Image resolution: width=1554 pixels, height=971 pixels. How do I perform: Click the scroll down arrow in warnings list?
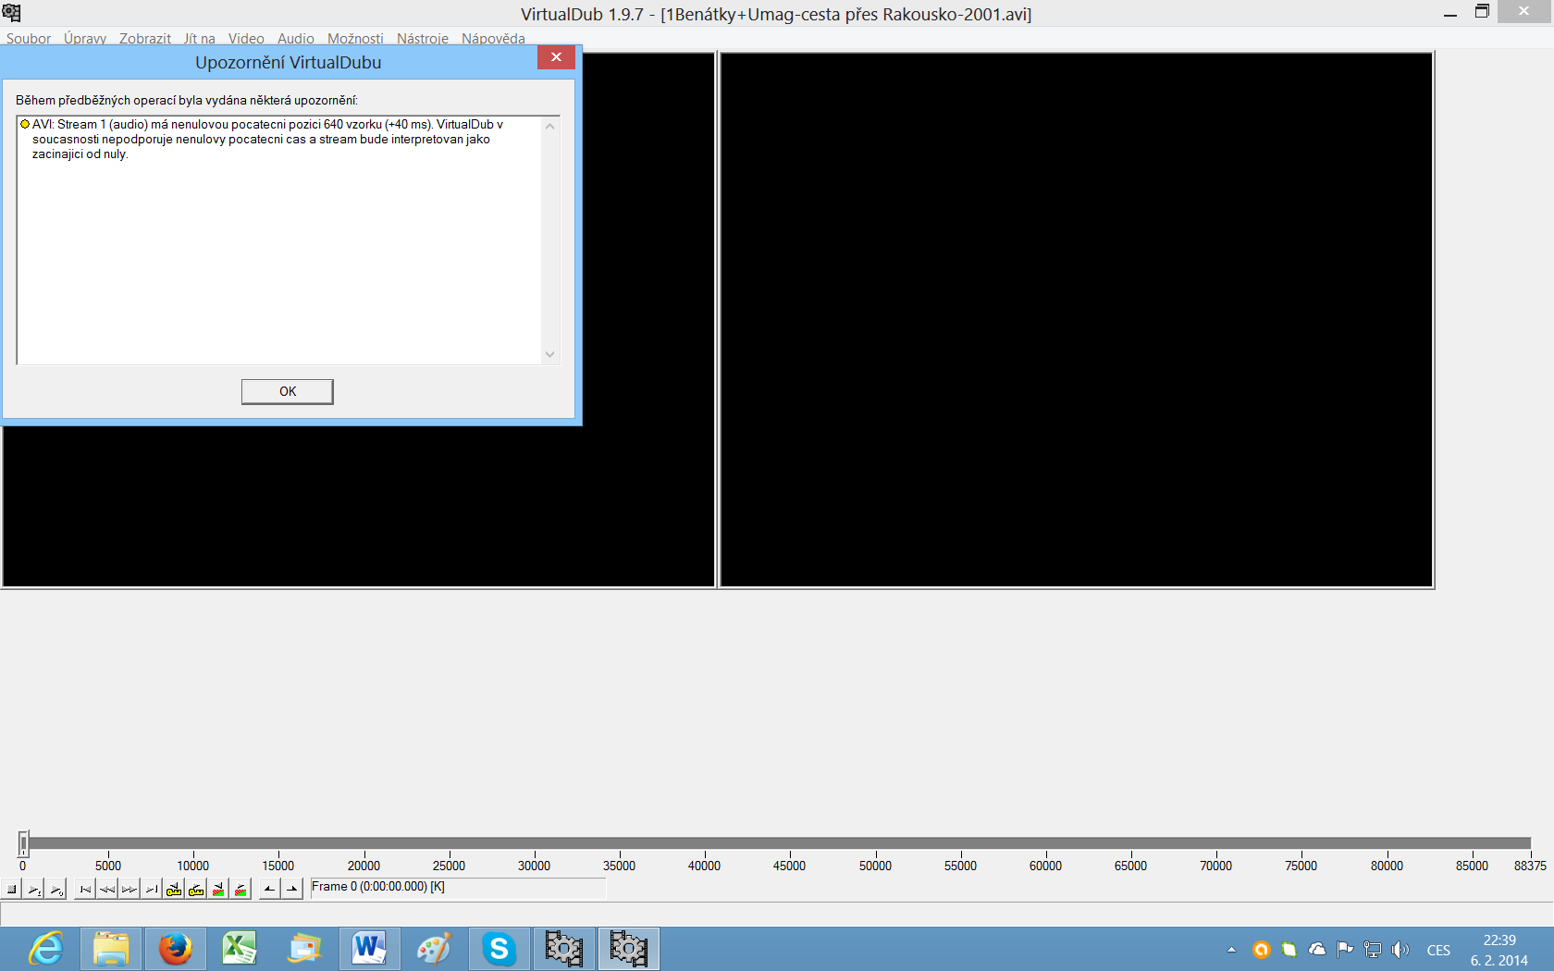(550, 354)
